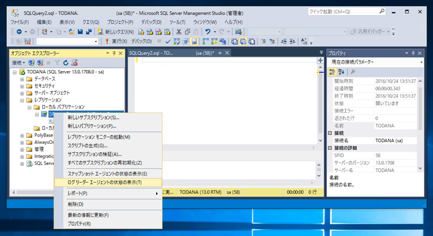The image size is (433, 236).
Task: Click the Query Options icon
Action: (x=185, y=42)
